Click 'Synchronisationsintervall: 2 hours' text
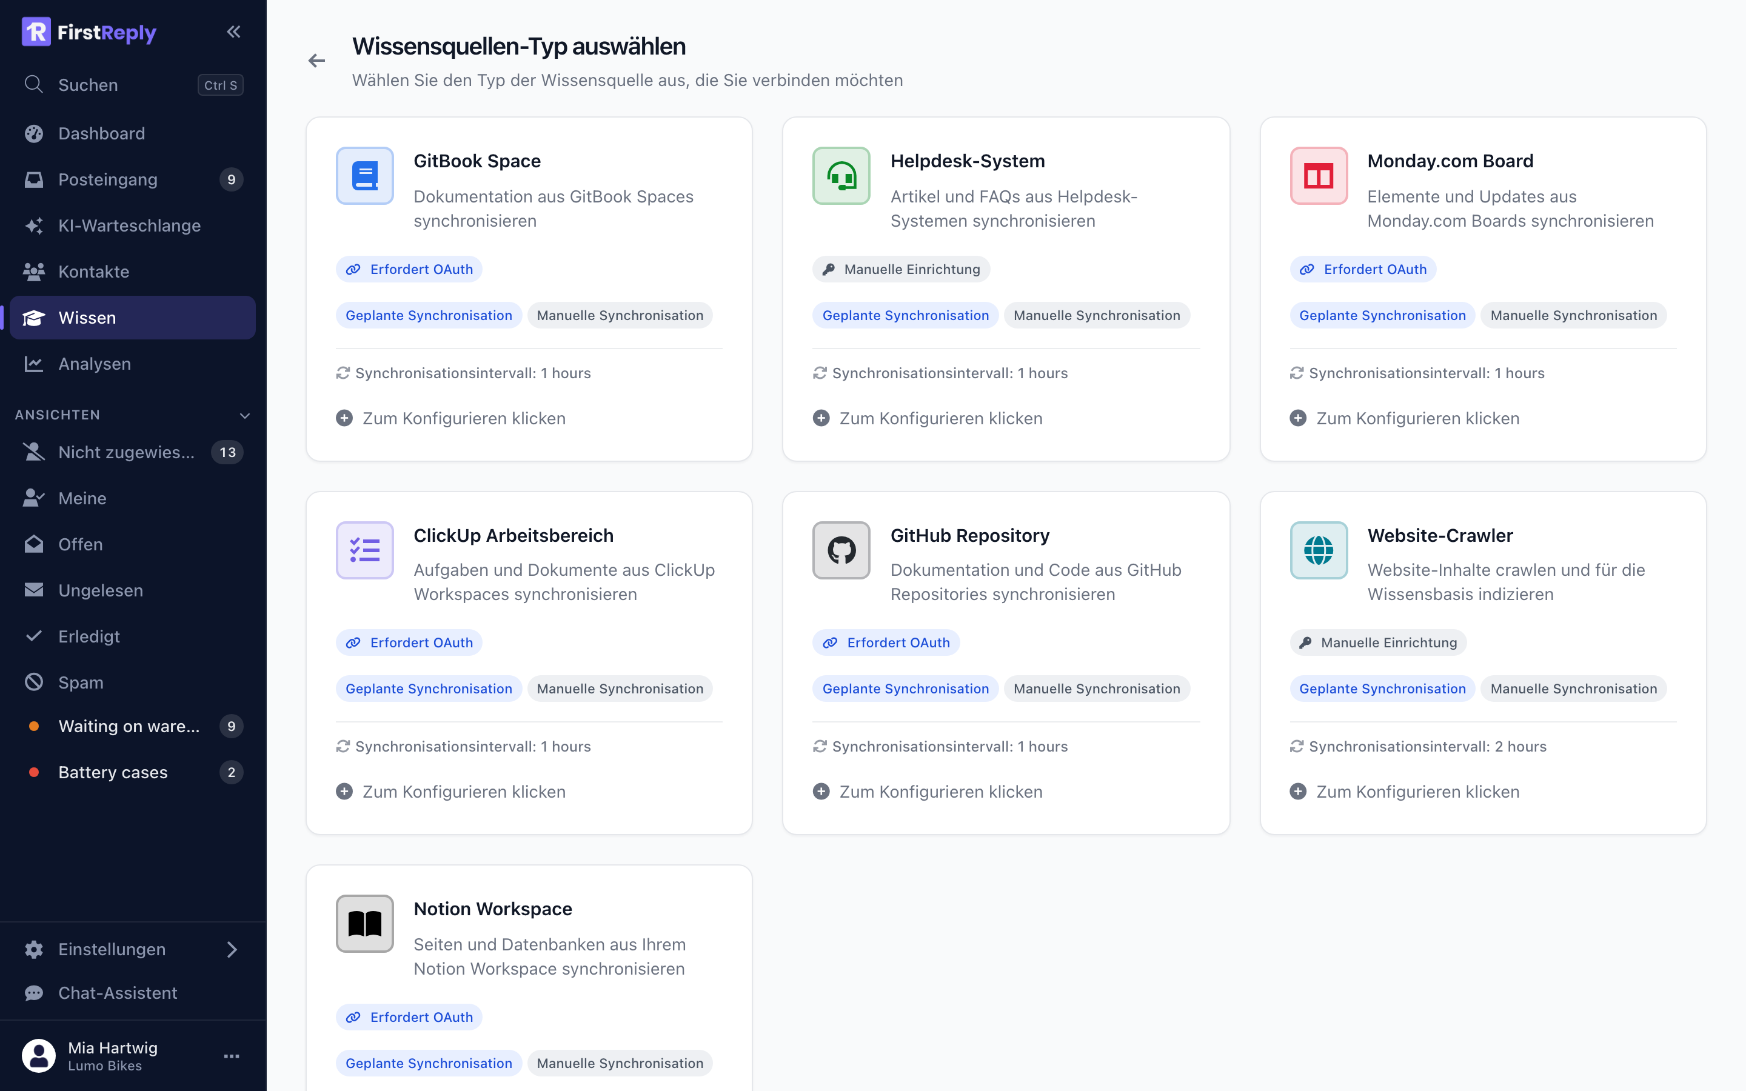 [x=1428, y=746]
